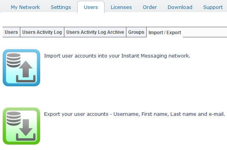Open the Users Activity Log sub-tab
The height and width of the screenshot is (150, 227).
42,32
